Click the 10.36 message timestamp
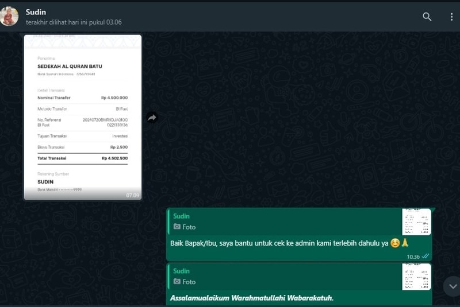460x307 pixels. 413,257
